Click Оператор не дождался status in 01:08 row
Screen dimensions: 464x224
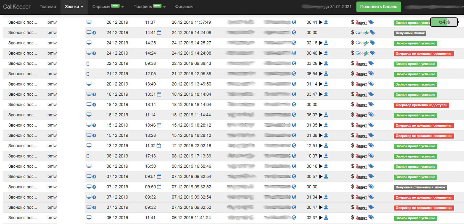424,136
